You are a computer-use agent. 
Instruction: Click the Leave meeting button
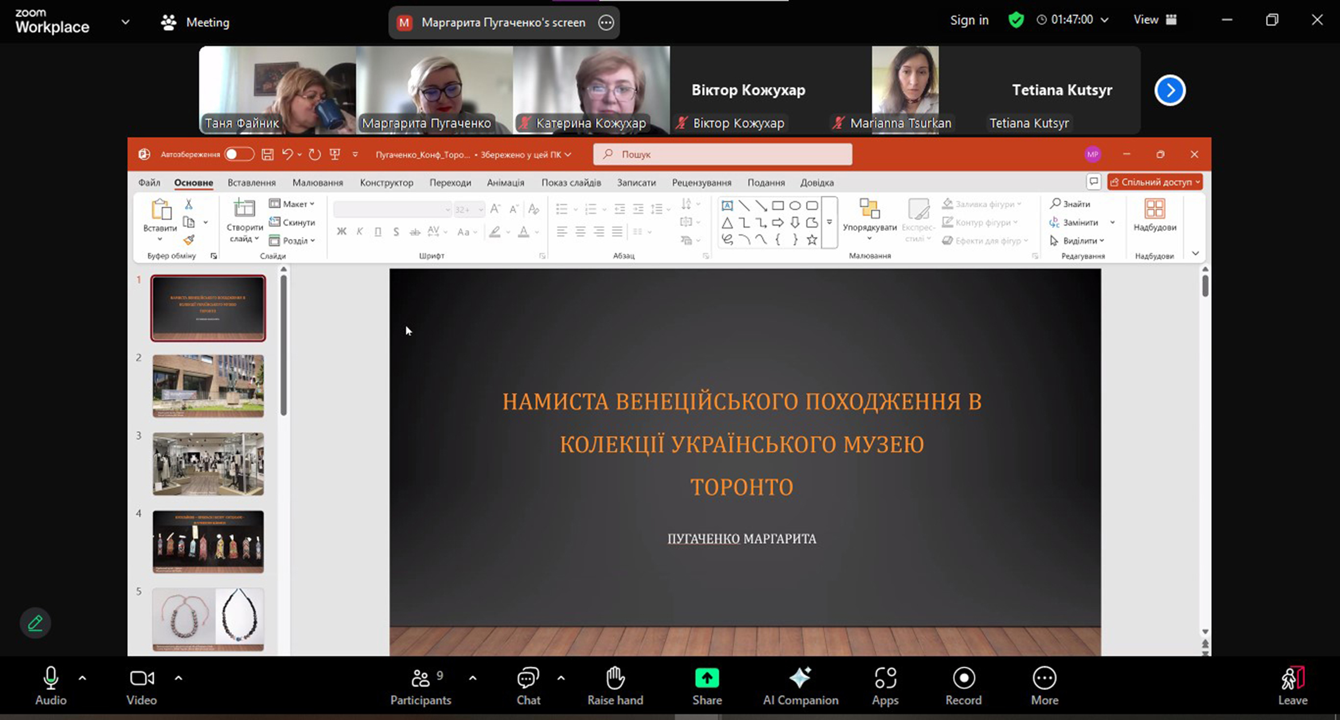pos(1293,685)
